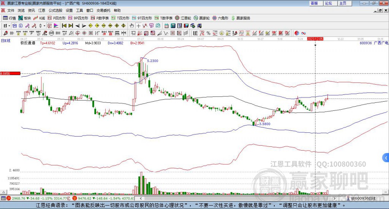Viewport: 389px width, 209px height.
Task: Click the 2023-12-05 date marker
Action: [315, 39]
